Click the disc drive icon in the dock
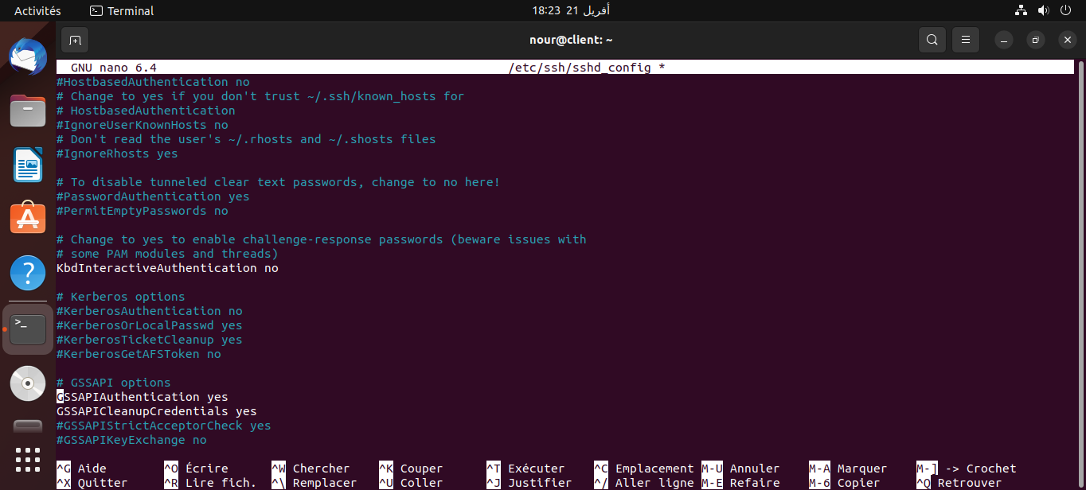This screenshot has height=490, width=1086. coord(27,383)
